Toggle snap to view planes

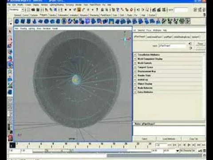pyautogui.click(x=127, y=10)
